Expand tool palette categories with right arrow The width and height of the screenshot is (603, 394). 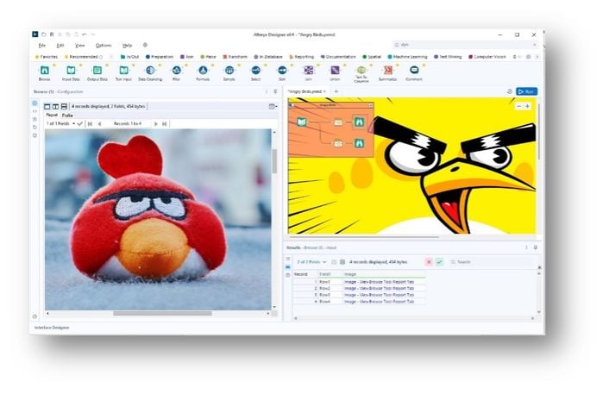(x=537, y=57)
